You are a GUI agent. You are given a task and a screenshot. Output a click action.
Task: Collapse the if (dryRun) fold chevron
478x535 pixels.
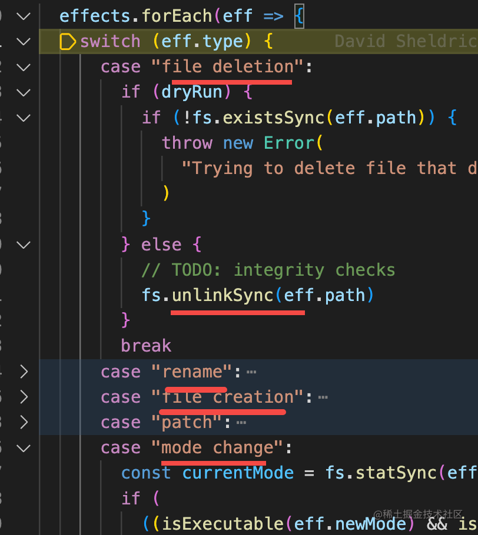[24, 92]
